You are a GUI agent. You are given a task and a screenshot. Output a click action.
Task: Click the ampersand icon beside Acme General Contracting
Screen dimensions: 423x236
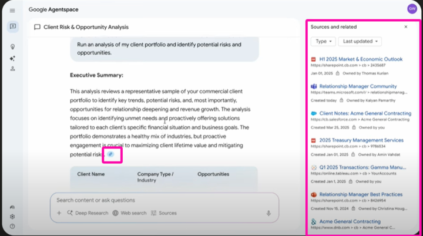[x=314, y=222]
